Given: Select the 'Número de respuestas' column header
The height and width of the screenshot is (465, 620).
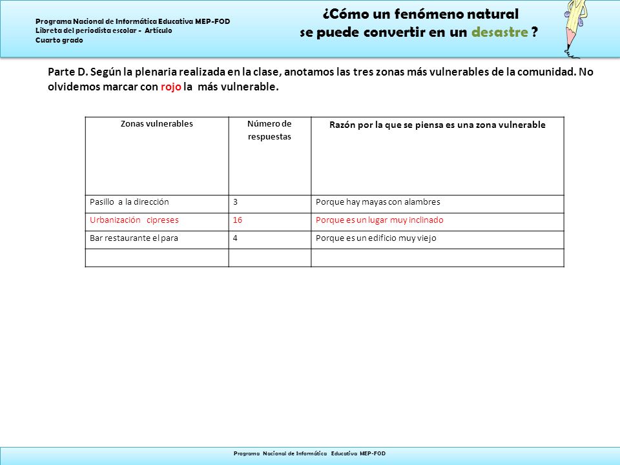Looking at the screenshot, I should (x=270, y=156).
